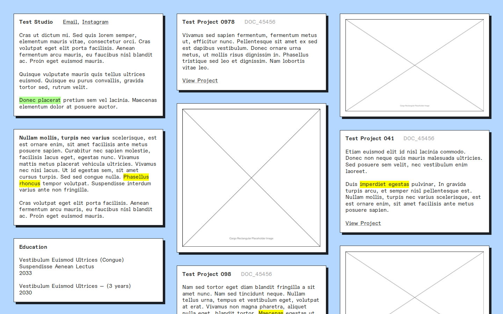Click the Test Project 041 title
The height and width of the screenshot is (314, 503).
pos(370,139)
